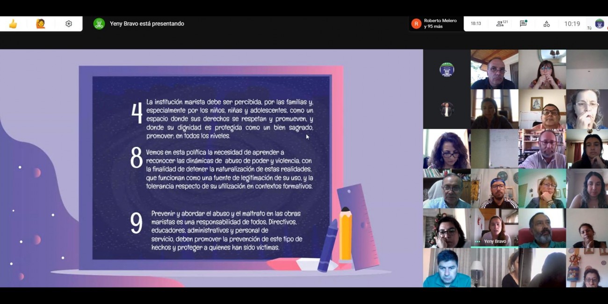The image size is (608, 304).
Task: Click the thumbs-up reaction icon
Action: coord(13,24)
